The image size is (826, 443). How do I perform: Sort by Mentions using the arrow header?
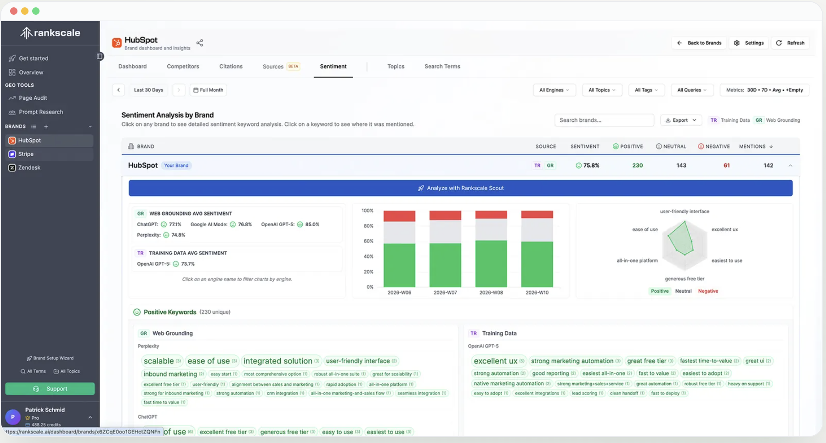(756, 147)
